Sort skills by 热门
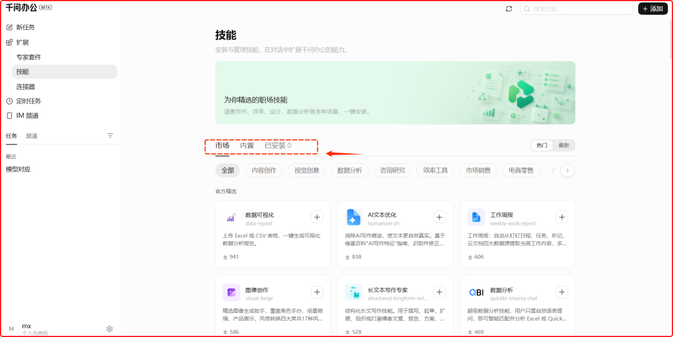The width and height of the screenshot is (673, 337). (542, 146)
